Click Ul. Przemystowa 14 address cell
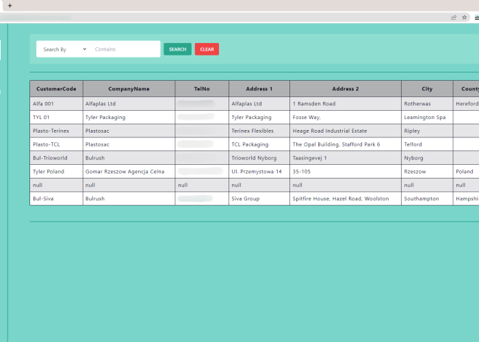 point(259,172)
